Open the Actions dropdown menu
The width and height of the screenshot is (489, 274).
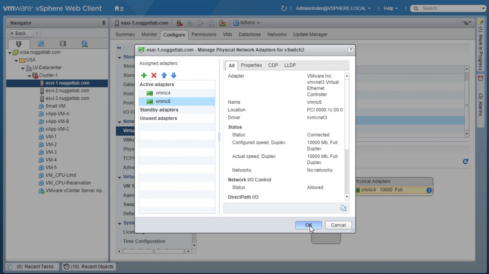[x=247, y=23]
